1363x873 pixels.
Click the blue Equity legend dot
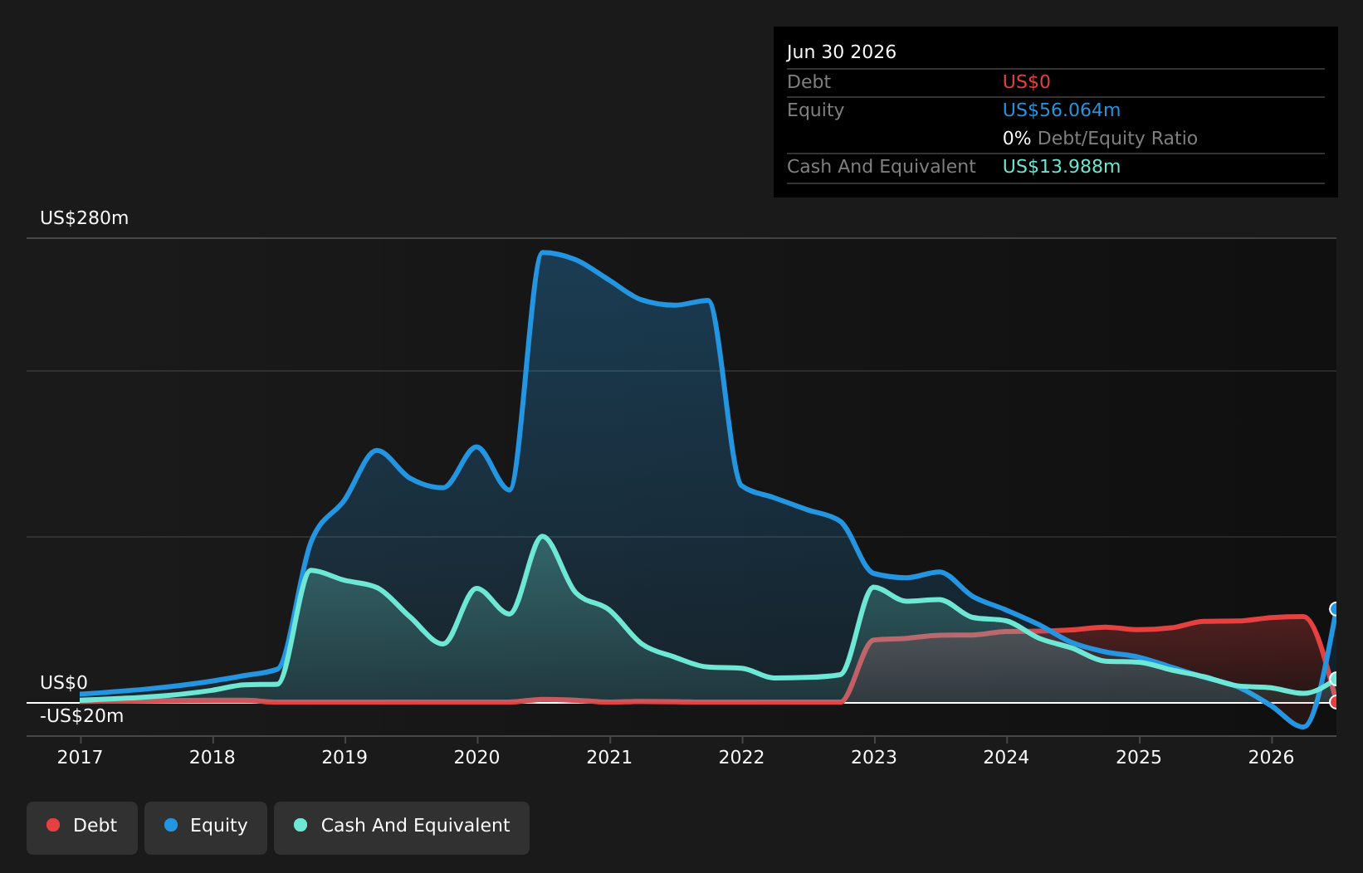171,825
